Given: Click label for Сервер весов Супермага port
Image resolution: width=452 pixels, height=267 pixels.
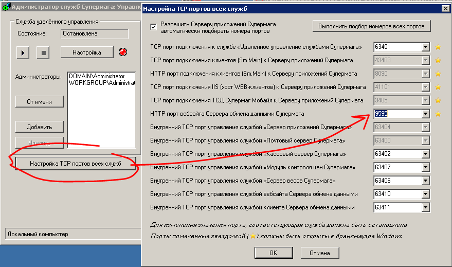Looking at the screenshot, I should click(x=243, y=181).
